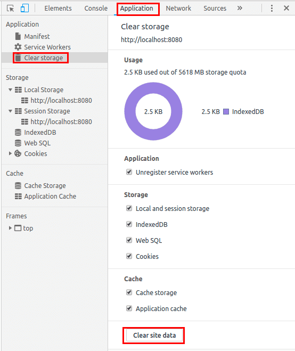This screenshot has height=351, width=295.
Task: Open localhost:8080 under Local Storage
Action: point(61,100)
